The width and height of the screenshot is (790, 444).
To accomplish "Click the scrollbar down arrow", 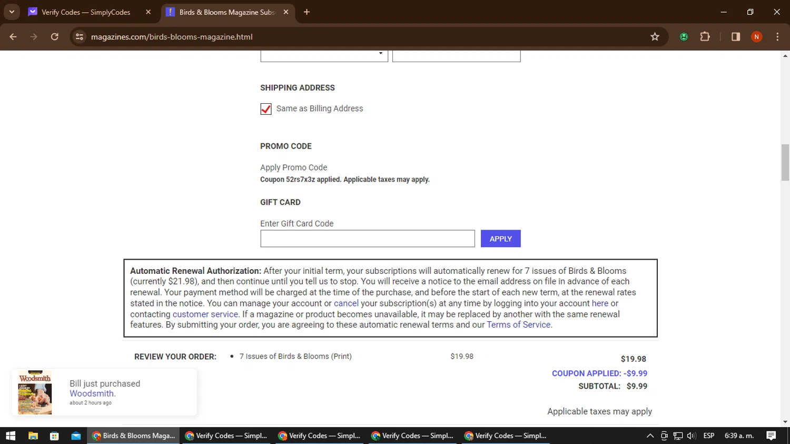I will pyautogui.click(x=785, y=422).
